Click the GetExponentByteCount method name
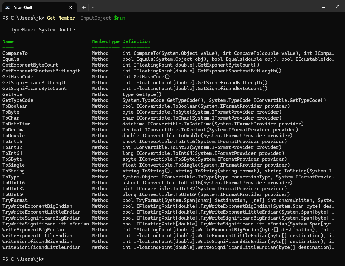345x266 pixels. 30,65
